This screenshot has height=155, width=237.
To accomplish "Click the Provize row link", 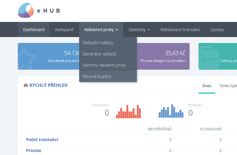I will 33,151.
